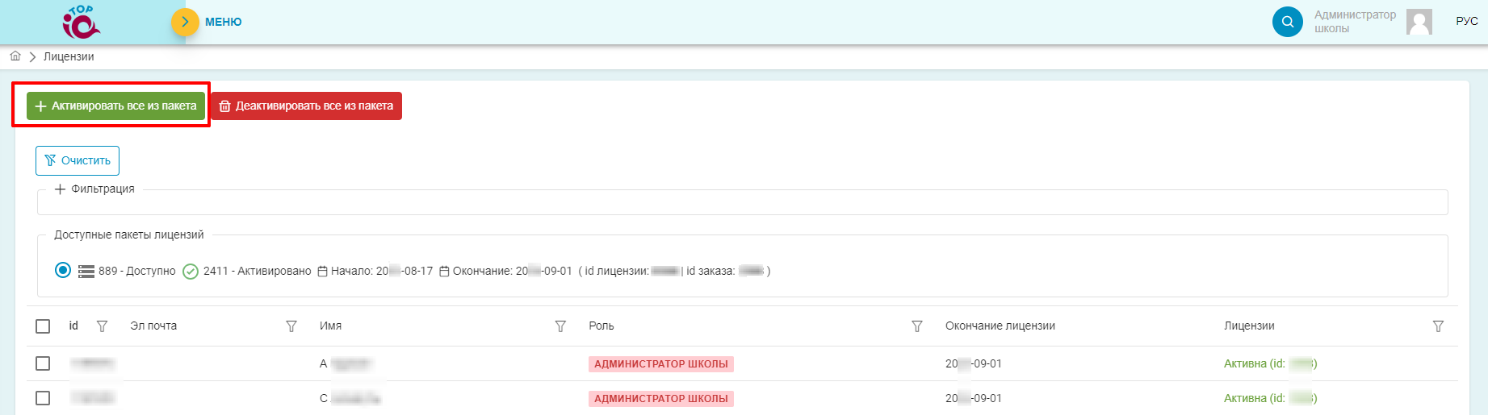1488x415 pixels.
Task: Open filter for the Имя column
Action: point(560,326)
